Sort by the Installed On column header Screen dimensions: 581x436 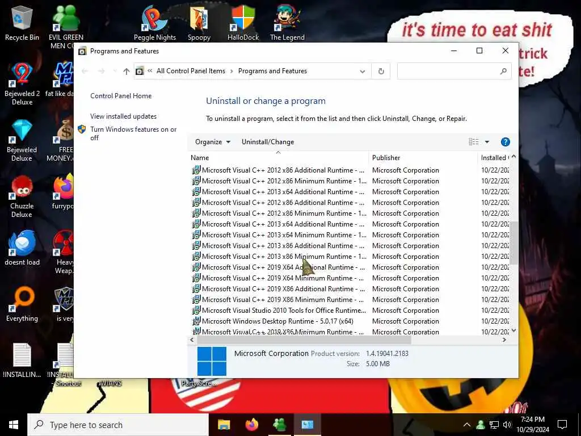pos(495,158)
